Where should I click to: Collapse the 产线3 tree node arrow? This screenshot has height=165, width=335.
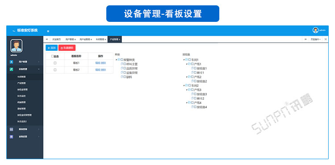click(187, 90)
